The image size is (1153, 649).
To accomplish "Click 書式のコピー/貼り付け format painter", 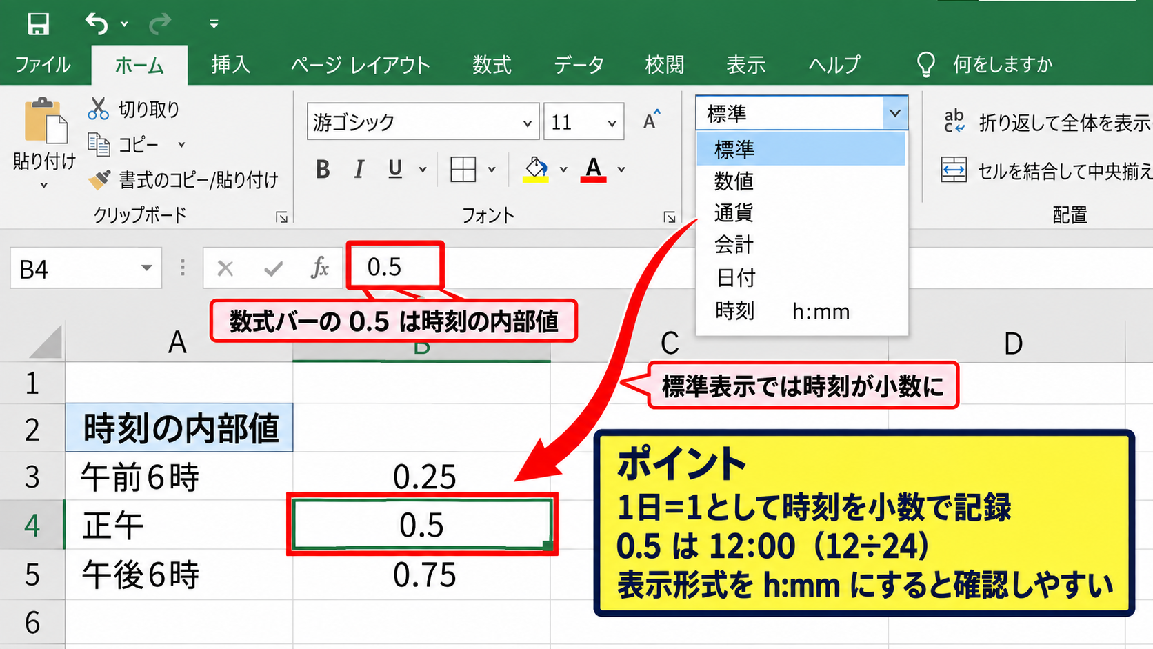I will tap(183, 180).
